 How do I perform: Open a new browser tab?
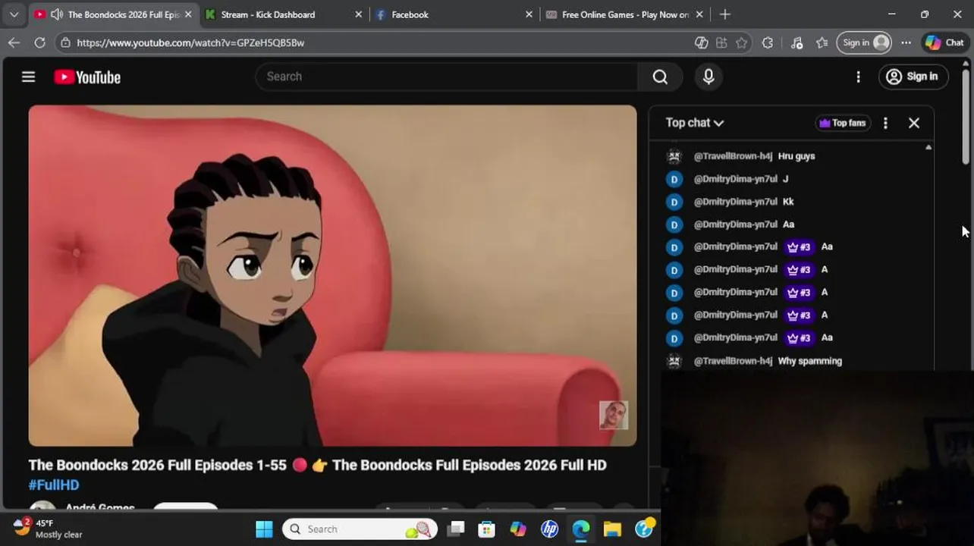click(x=724, y=14)
